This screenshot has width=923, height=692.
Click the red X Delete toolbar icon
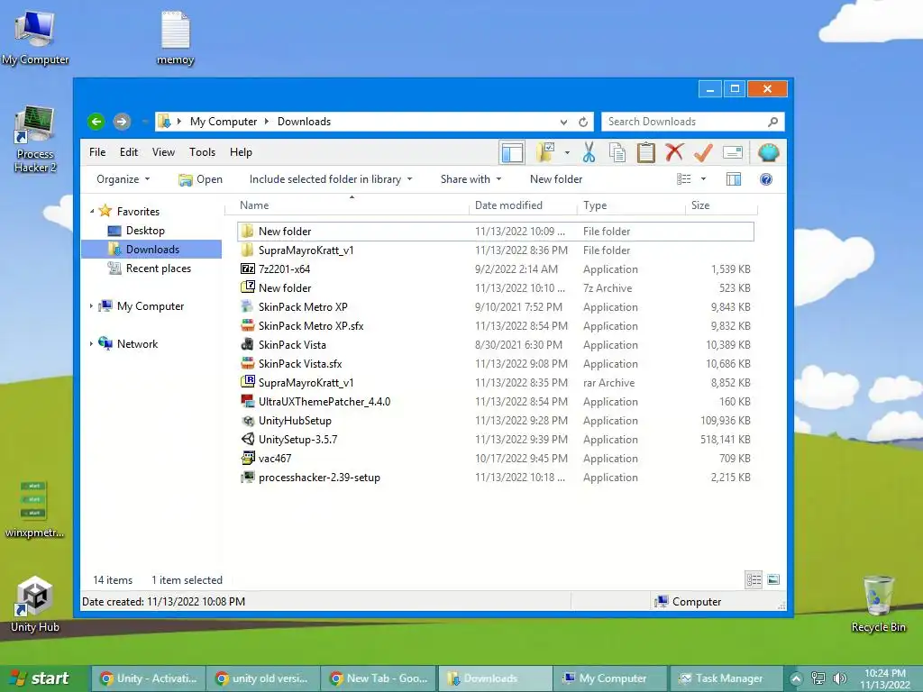(674, 152)
